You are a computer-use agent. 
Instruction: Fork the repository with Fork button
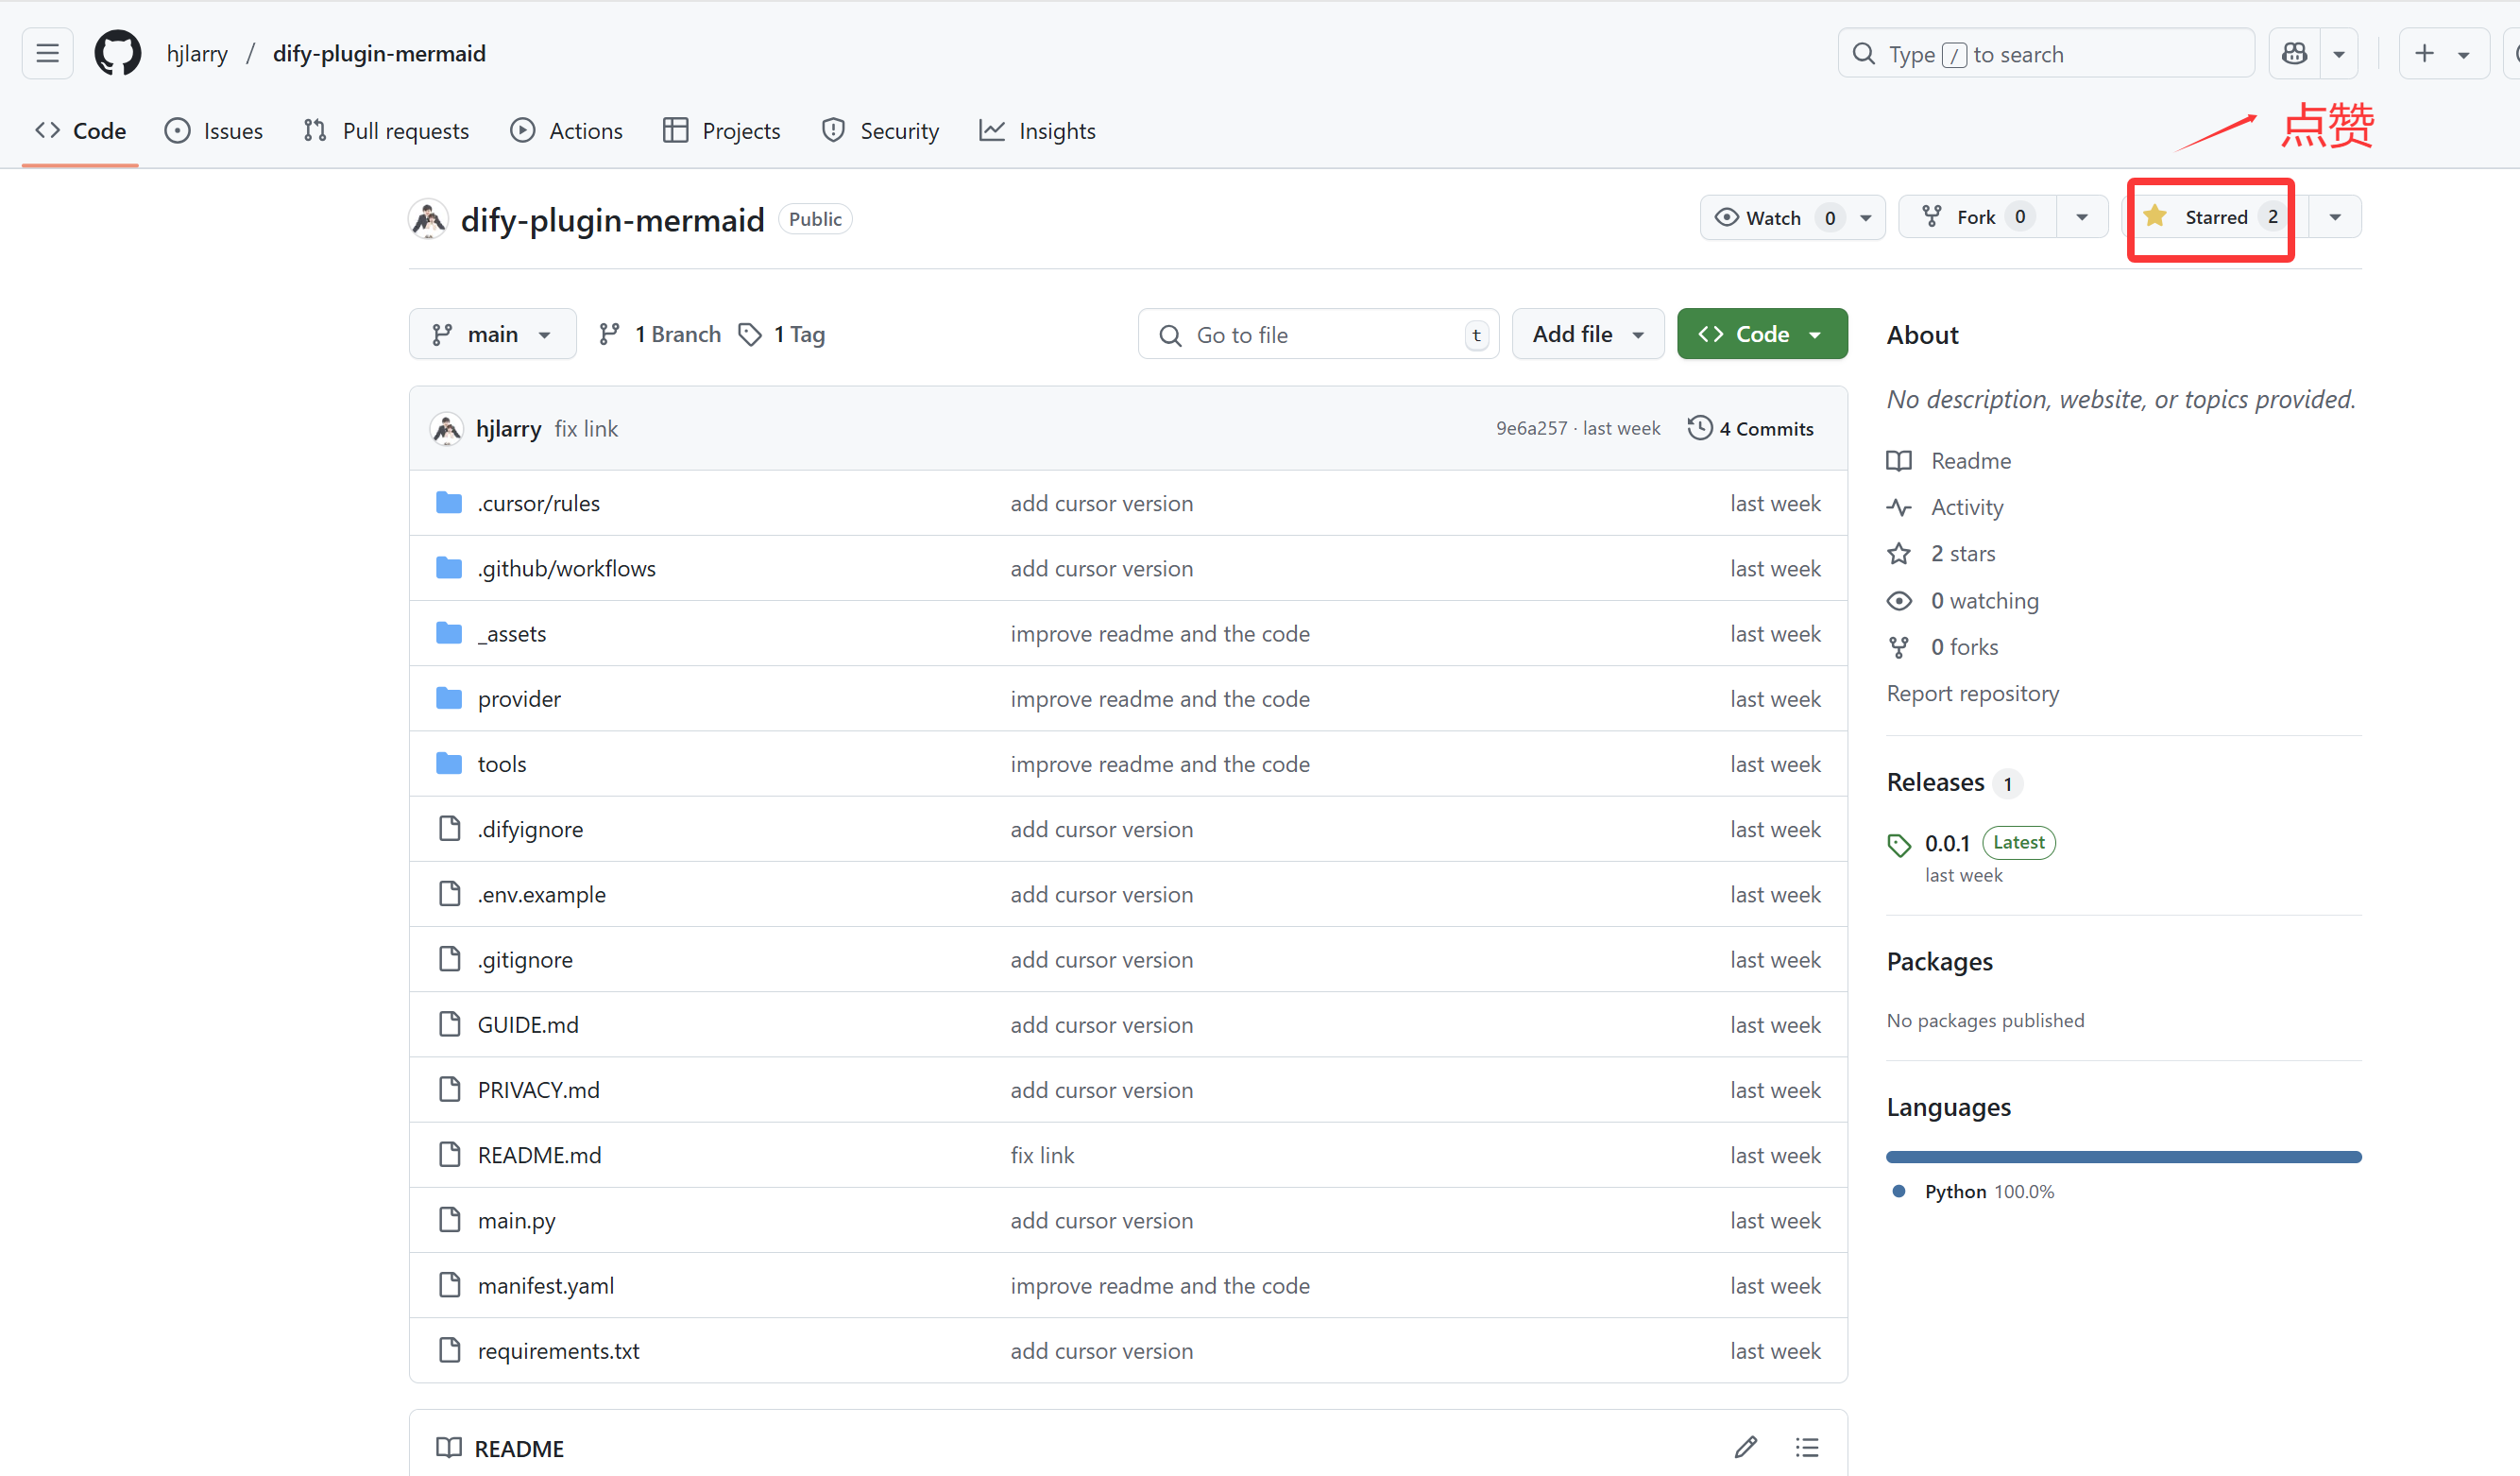point(1977,217)
